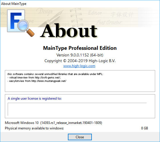The height and width of the screenshot is (142, 160).
Task: Click the 'virtual treeview from http://soft-gems.net/' line
Action: coord(34,78)
